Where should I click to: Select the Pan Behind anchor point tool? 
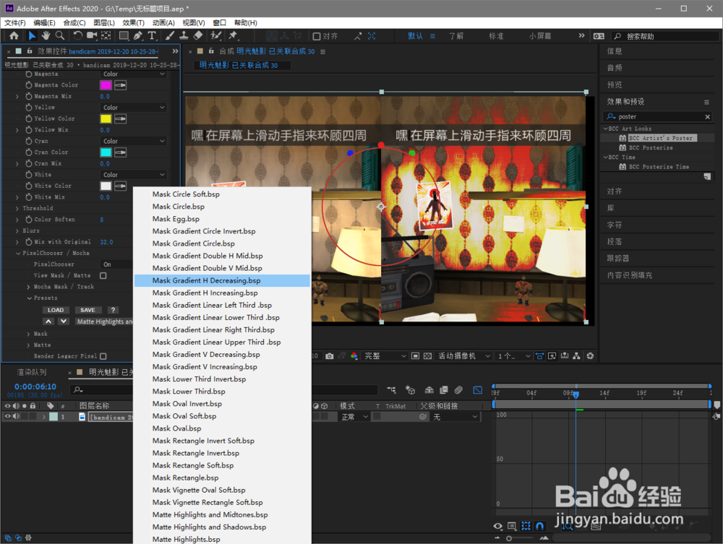106,35
